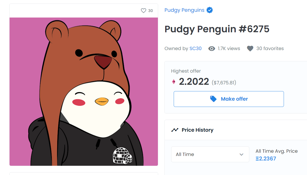Open the All Time range dropdown
The image size is (307, 175).
210,154
